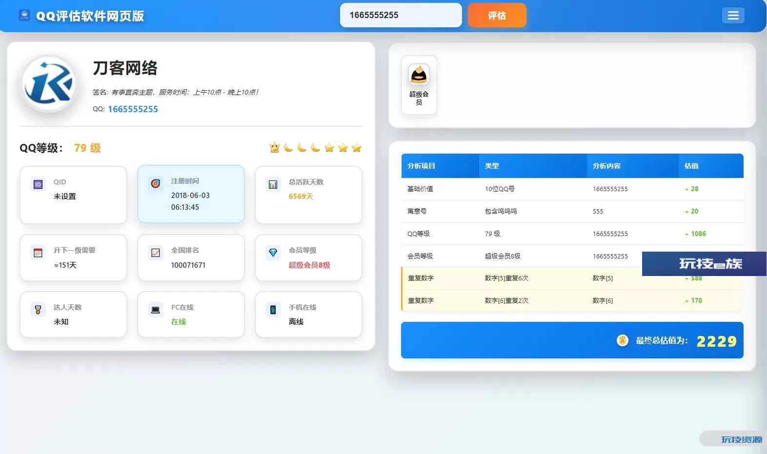767x454 pixels.
Task: Click the 超级会员 badge icon
Action: click(x=419, y=75)
